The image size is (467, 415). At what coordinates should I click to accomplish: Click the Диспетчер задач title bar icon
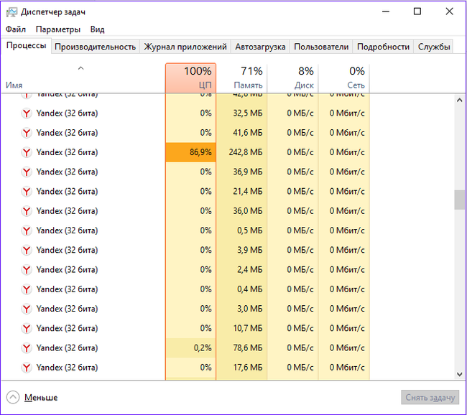[x=11, y=12]
